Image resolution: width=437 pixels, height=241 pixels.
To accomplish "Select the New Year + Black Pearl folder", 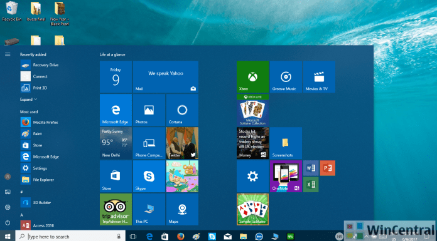I will [x=60, y=14].
